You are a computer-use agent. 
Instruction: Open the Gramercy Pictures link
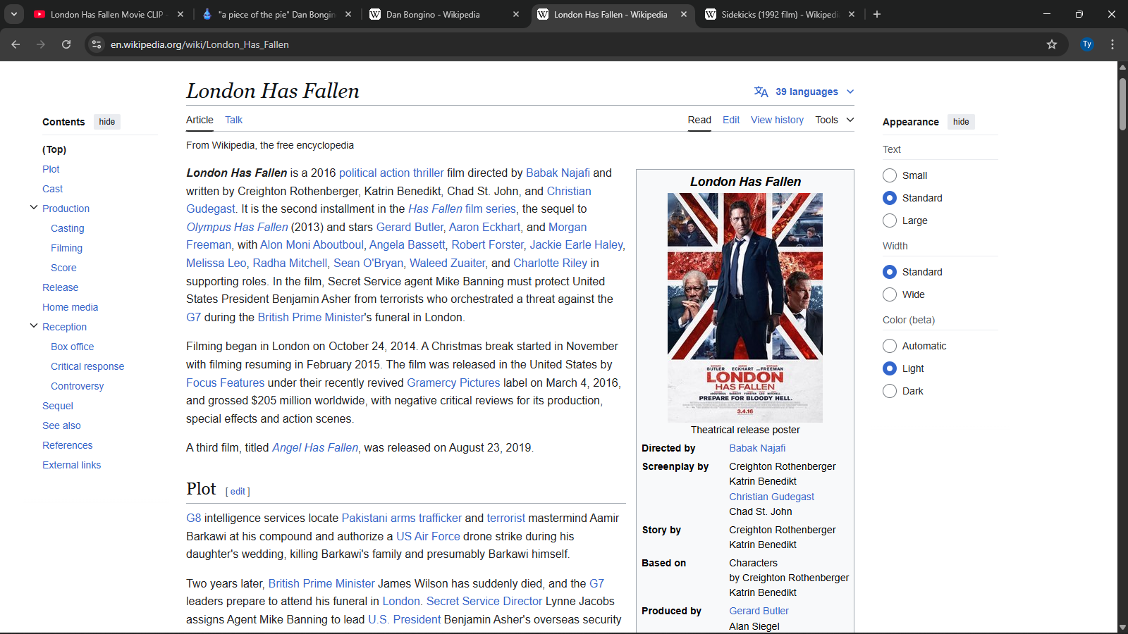(x=453, y=383)
